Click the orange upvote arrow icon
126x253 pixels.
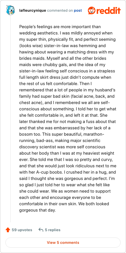(8, 230)
